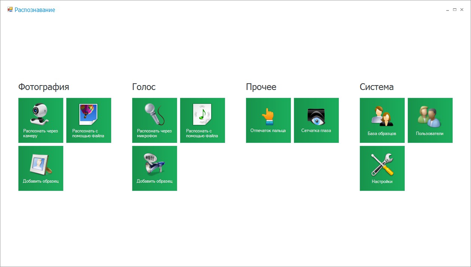The image size is (471, 267).
Task: Click the 'Распознавание' window title
Action: click(35, 10)
